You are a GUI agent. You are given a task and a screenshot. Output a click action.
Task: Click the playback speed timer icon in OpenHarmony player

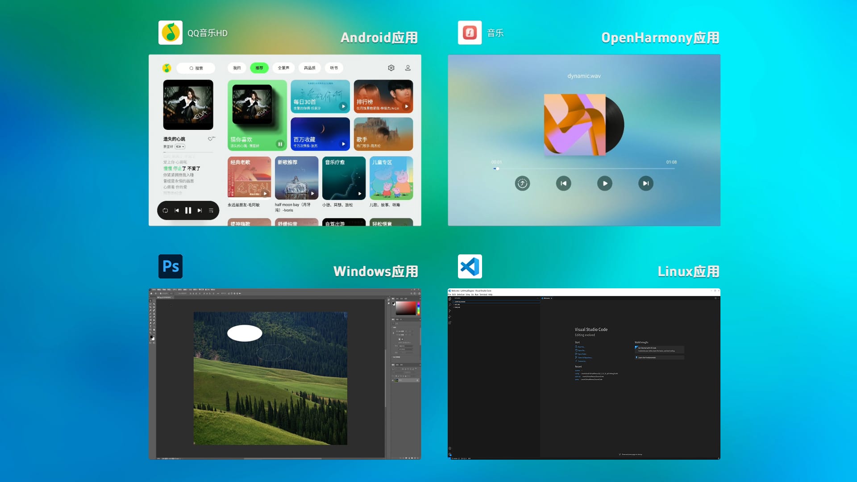[522, 183]
